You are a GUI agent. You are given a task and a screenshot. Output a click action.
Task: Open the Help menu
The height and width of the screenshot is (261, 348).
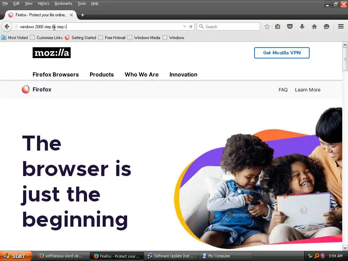click(x=95, y=3)
